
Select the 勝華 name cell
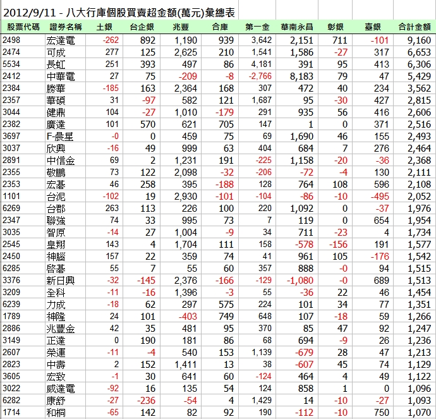[56, 88]
